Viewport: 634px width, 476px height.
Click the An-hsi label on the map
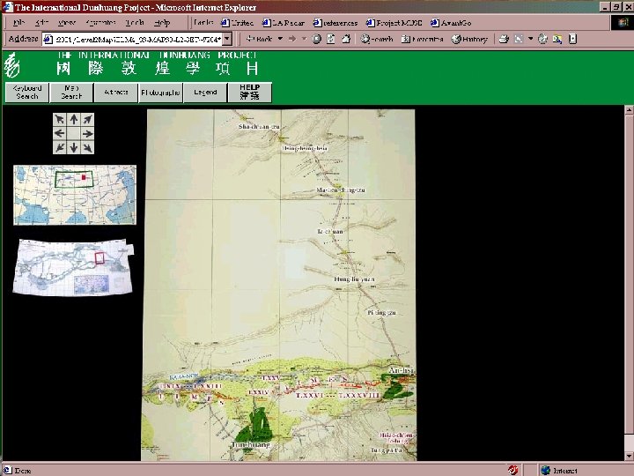tap(401, 370)
